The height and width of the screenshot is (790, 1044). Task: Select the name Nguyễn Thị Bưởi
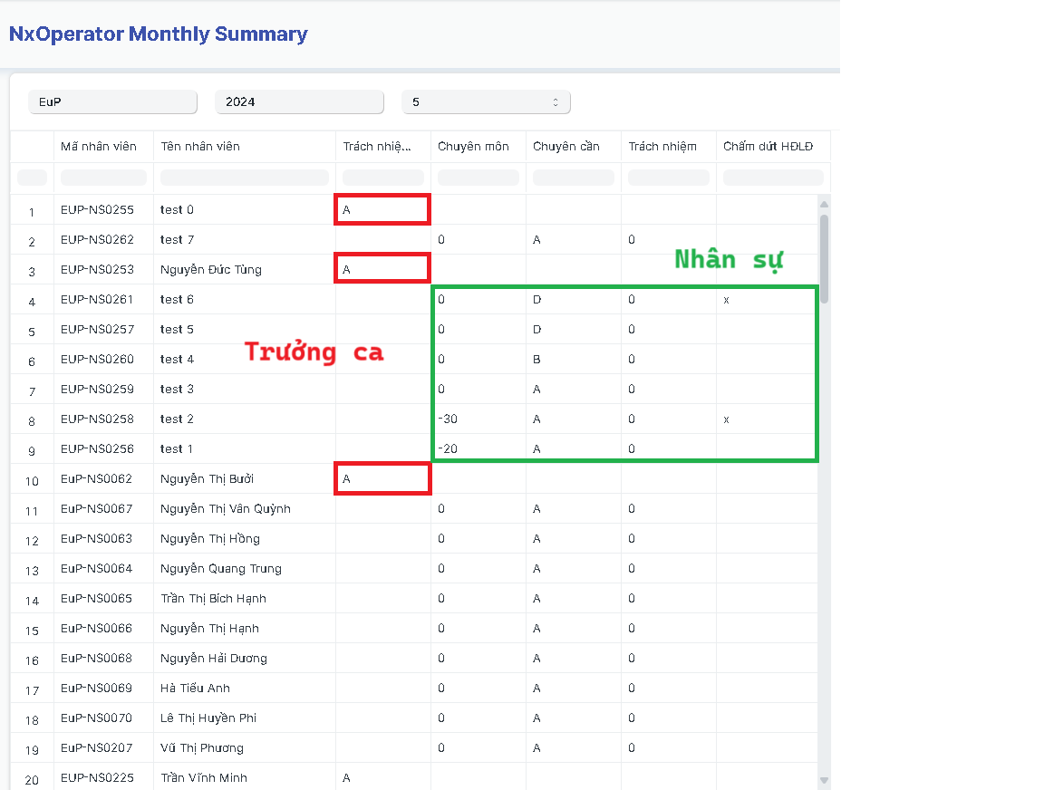pyautogui.click(x=207, y=478)
